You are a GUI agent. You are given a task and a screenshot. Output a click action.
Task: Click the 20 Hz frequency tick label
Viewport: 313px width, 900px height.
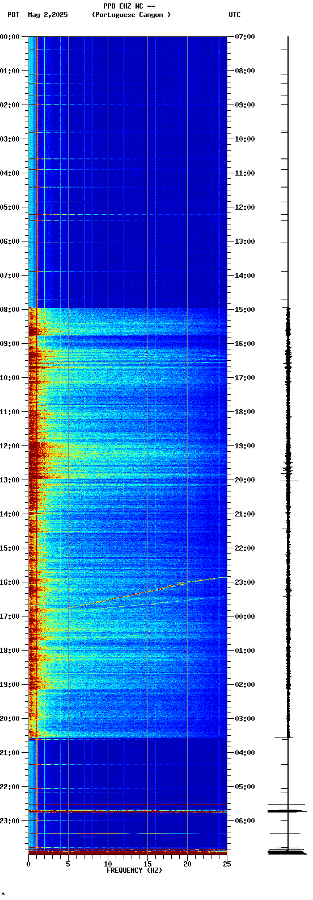(x=187, y=864)
